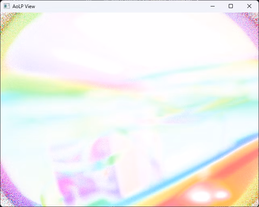
Task: Maximize the AoLP View window
Action: point(231,6)
